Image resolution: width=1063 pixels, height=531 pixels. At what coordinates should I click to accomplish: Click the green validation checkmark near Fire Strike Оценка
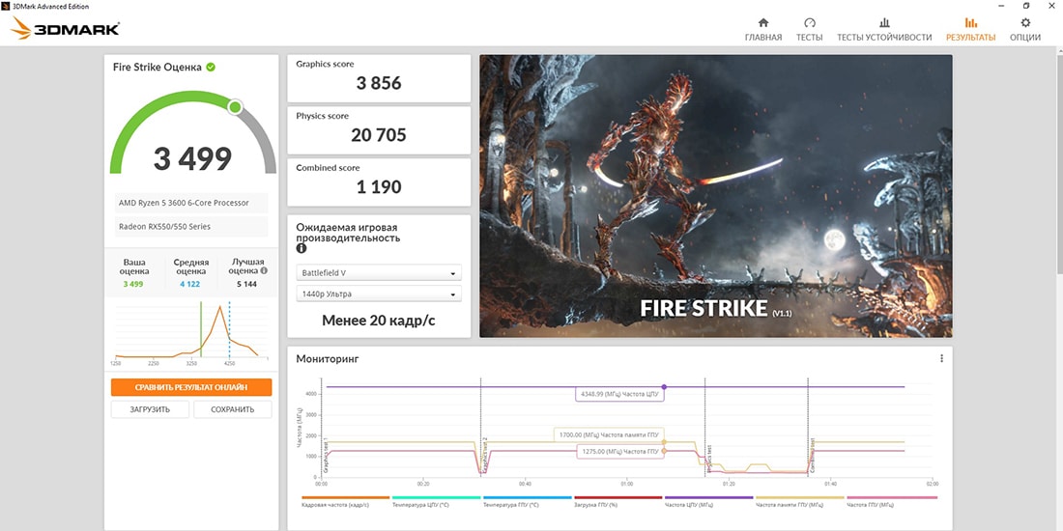211,67
